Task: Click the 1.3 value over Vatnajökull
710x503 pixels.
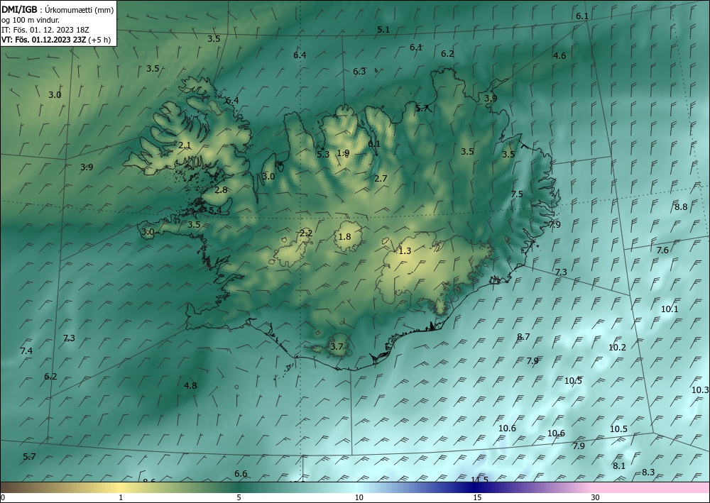Action: (x=405, y=251)
